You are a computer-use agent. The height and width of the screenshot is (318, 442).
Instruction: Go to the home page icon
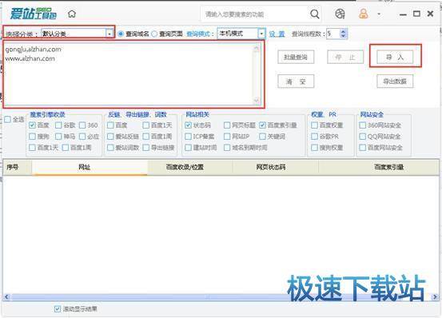tap(72, 14)
